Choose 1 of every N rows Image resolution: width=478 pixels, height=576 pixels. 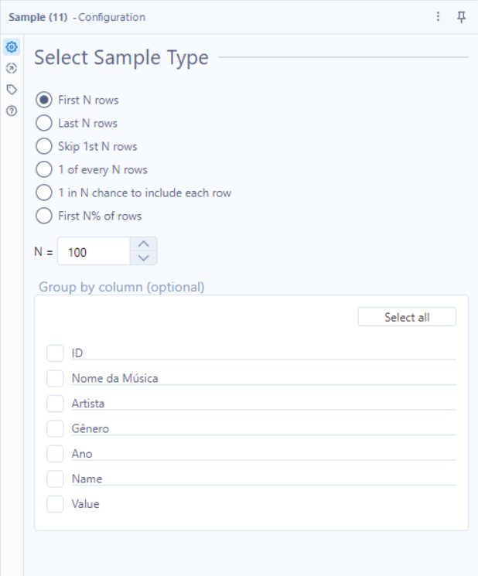click(44, 169)
